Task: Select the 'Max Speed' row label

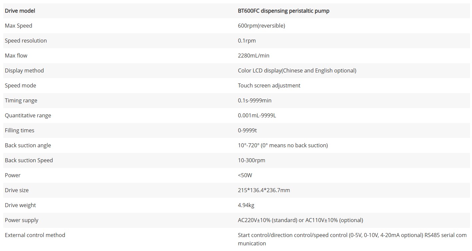Action: pyautogui.click(x=19, y=26)
